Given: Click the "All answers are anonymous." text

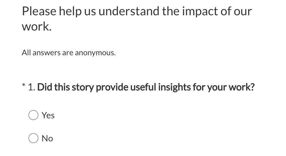Looking at the screenshot, I should coord(68,53).
